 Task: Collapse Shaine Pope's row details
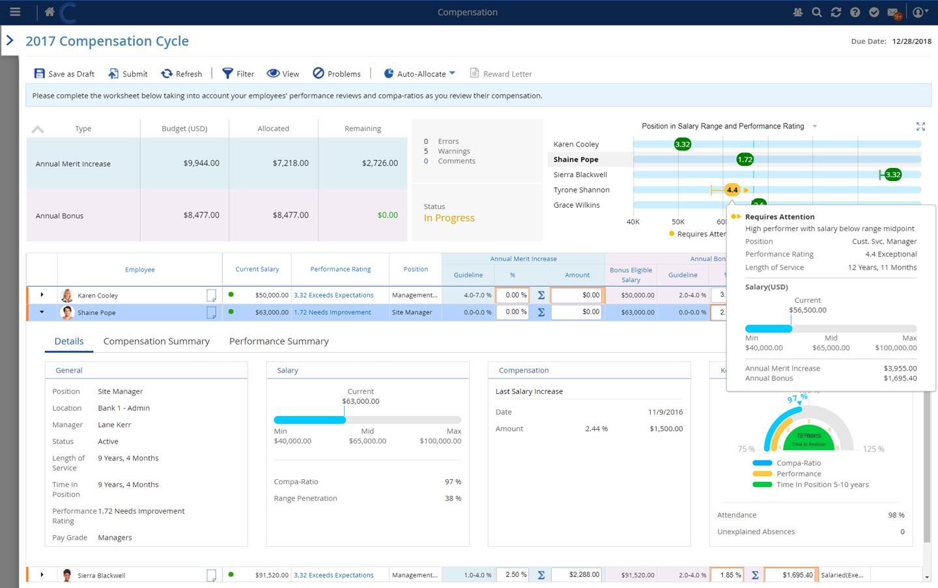coord(42,312)
